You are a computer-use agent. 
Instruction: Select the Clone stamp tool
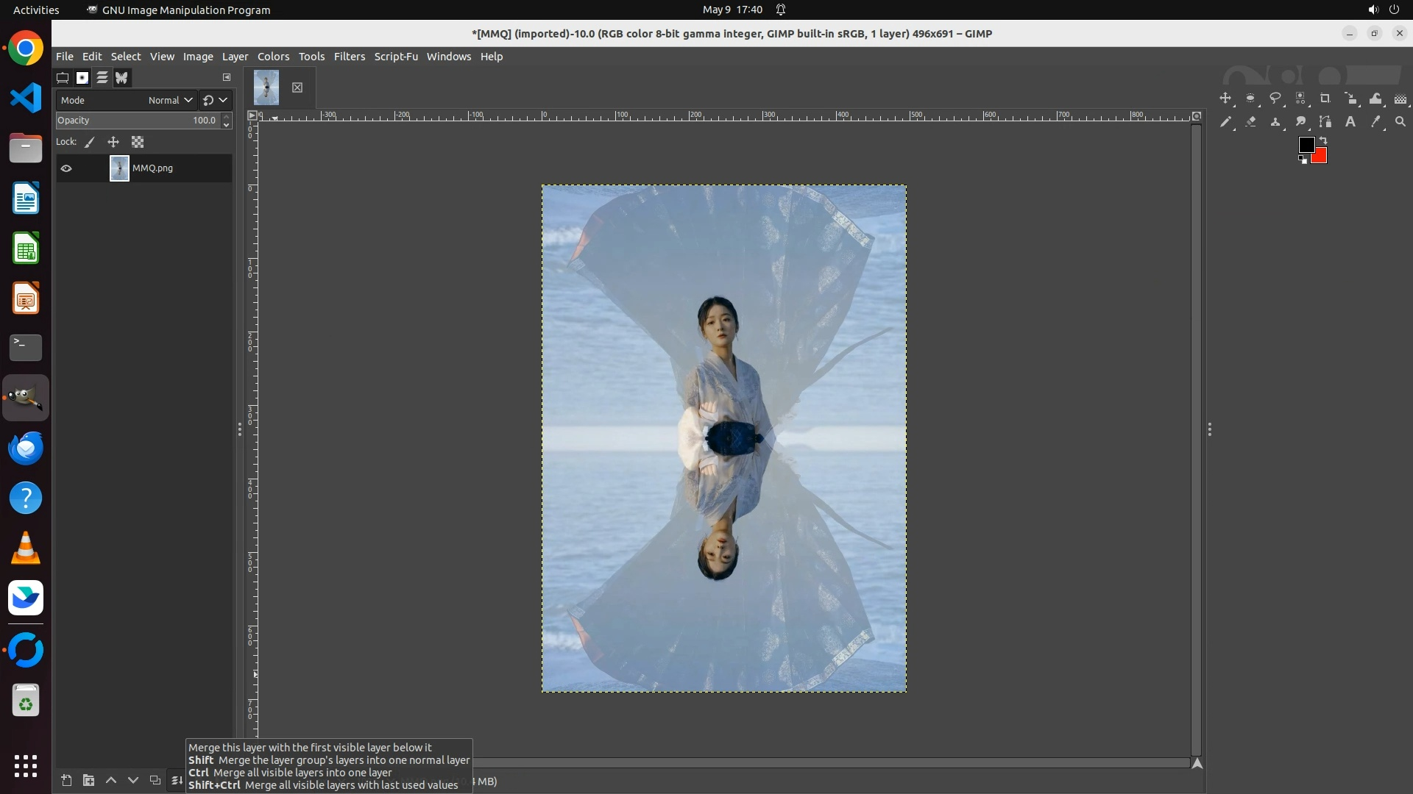pyautogui.click(x=1275, y=122)
